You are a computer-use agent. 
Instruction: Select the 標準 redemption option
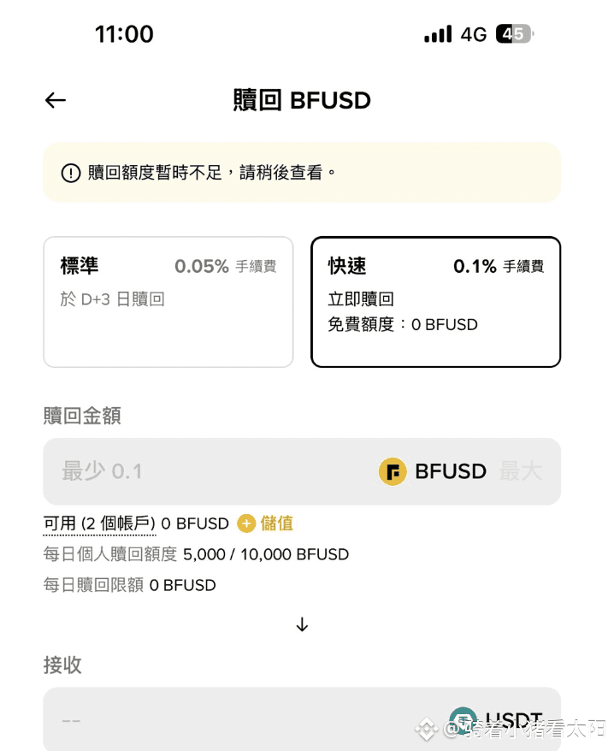(x=168, y=302)
